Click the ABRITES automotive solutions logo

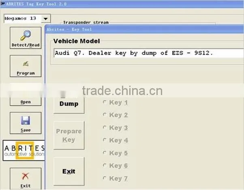[x=24, y=150]
